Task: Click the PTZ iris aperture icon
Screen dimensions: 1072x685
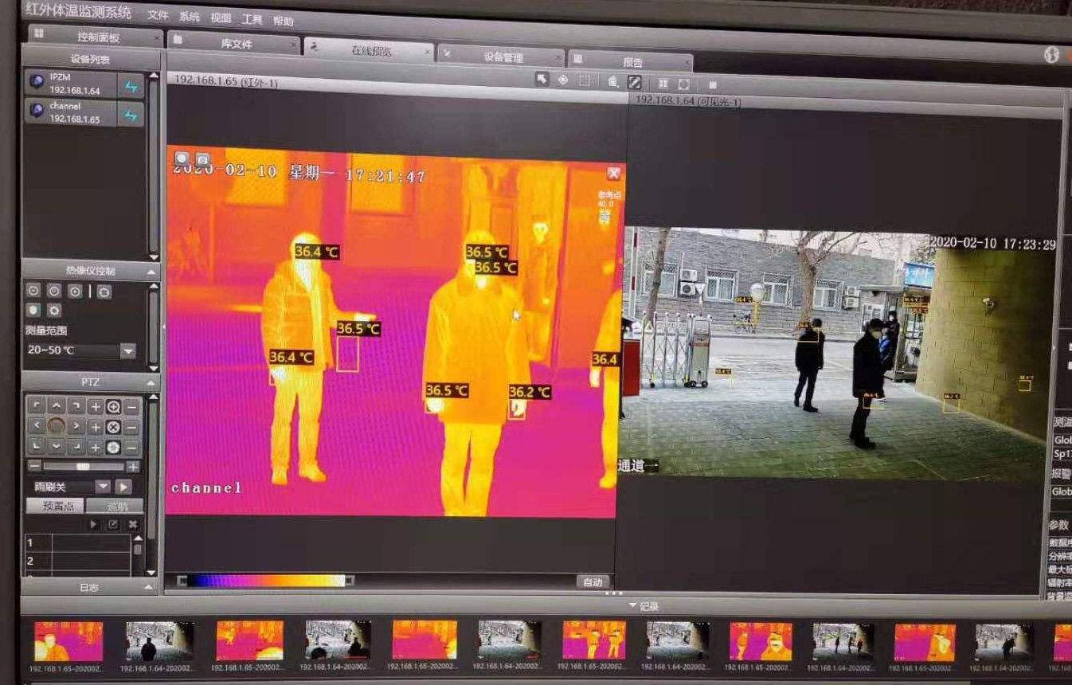Action: [x=113, y=448]
